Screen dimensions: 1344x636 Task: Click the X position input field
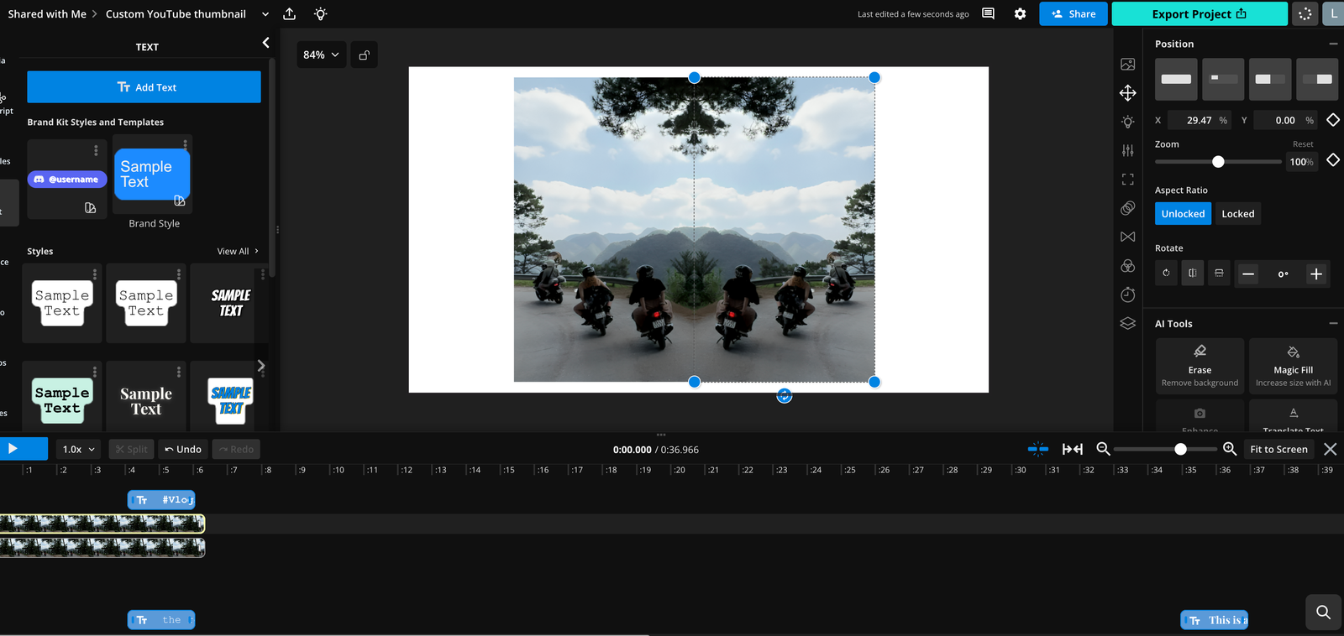click(x=1199, y=120)
